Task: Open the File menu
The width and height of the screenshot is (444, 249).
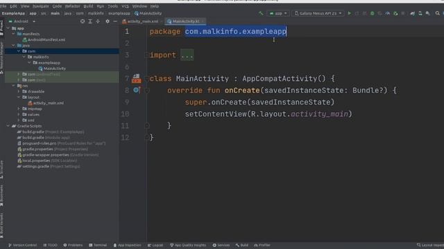Action: pyautogui.click(x=3, y=6)
